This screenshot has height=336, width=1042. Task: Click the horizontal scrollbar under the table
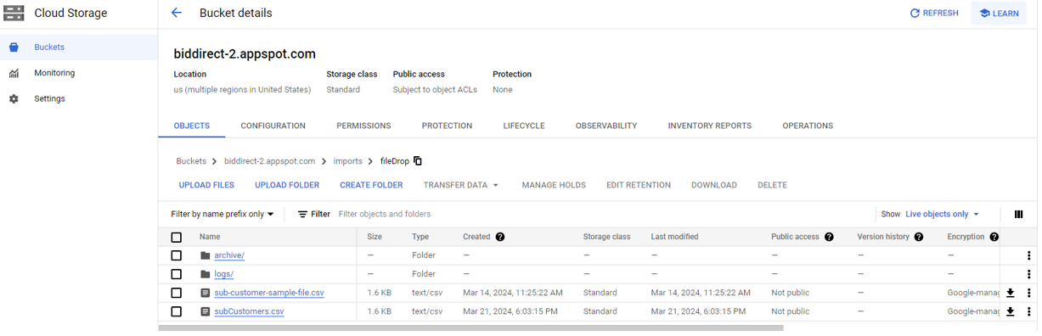click(x=470, y=328)
